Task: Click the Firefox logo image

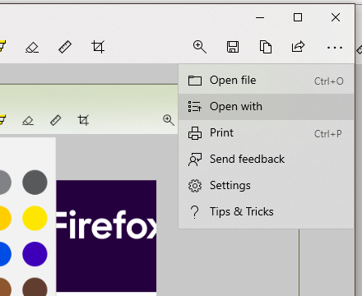Action: (x=106, y=236)
